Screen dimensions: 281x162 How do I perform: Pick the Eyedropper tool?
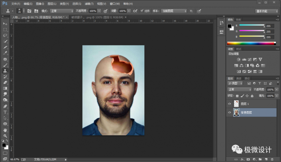coord(5,53)
